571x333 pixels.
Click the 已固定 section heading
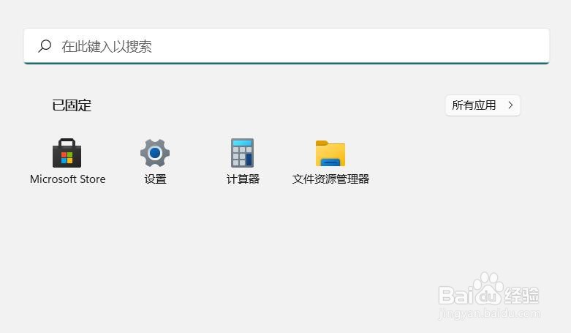(x=72, y=105)
